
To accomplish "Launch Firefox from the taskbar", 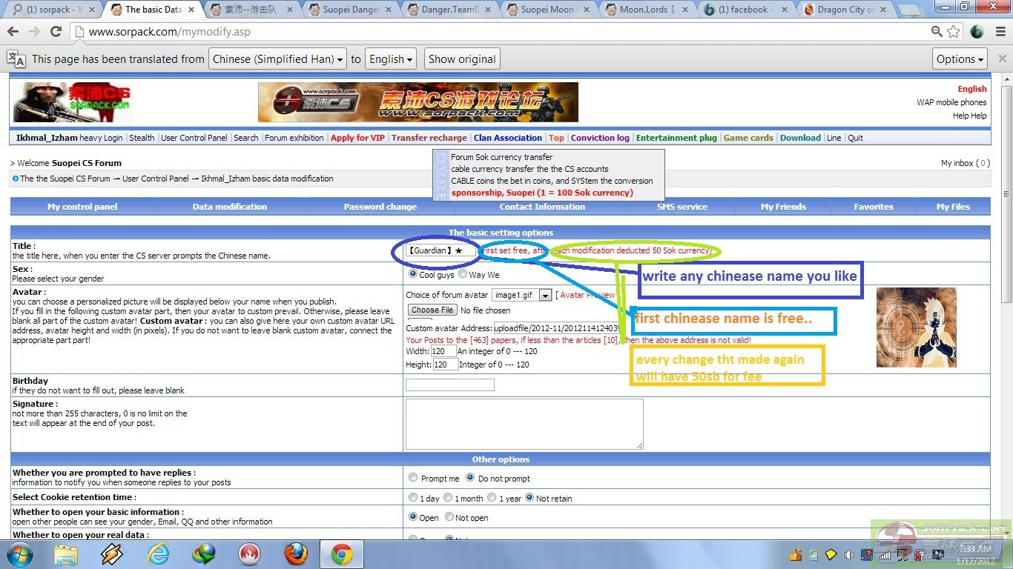I will click(296, 553).
